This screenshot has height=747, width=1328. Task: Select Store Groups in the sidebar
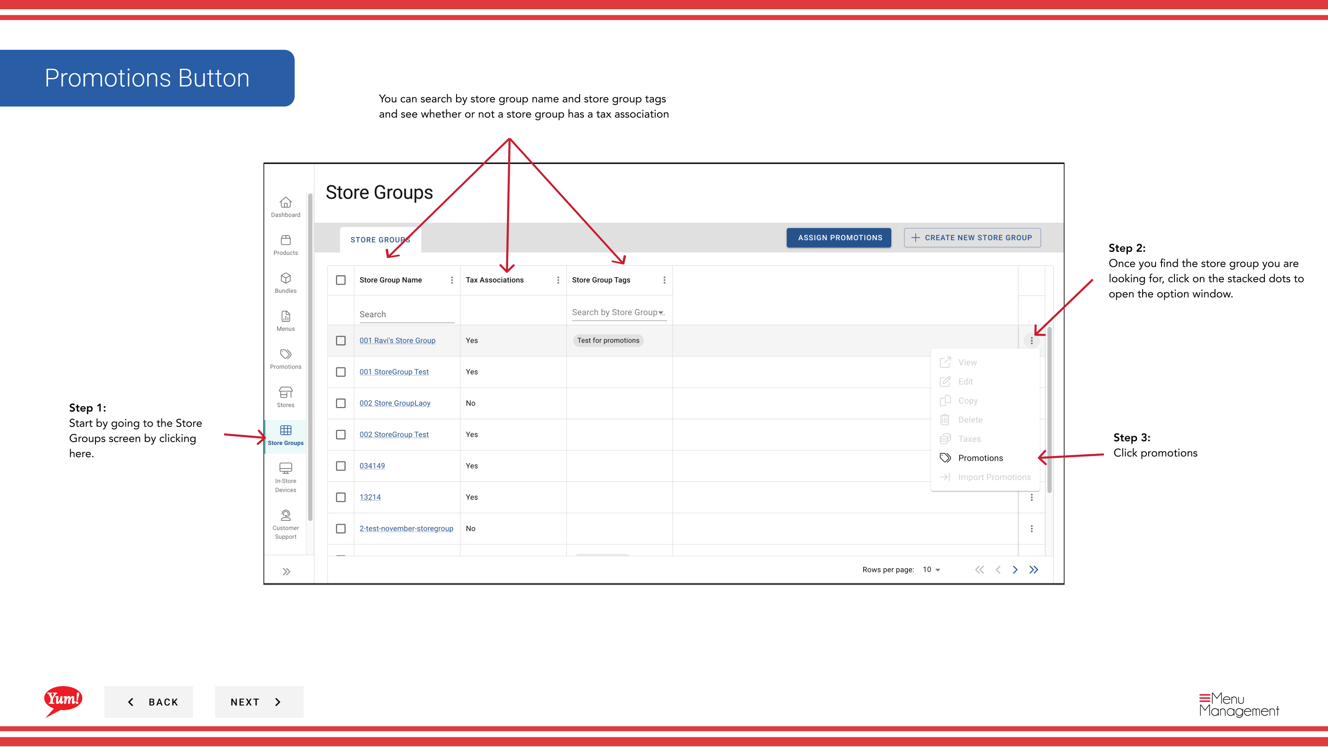[x=285, y=436]
